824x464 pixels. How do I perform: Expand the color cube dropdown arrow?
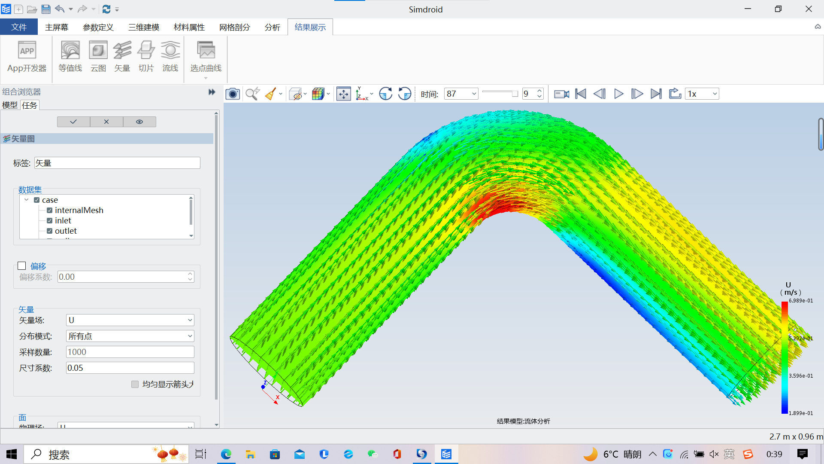tap(328, 94)
